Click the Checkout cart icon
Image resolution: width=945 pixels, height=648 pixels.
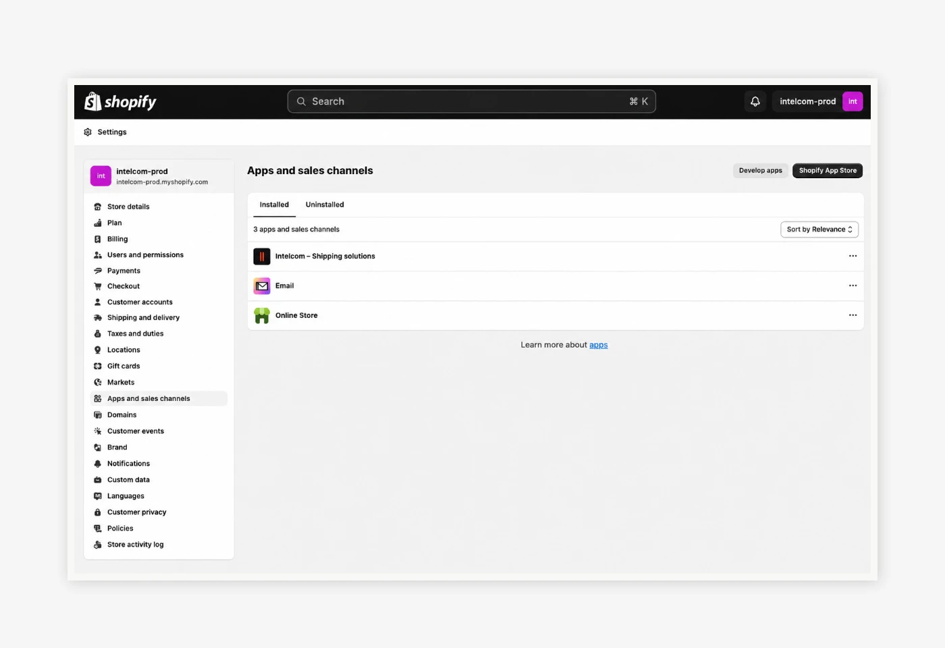pos(98,286)
